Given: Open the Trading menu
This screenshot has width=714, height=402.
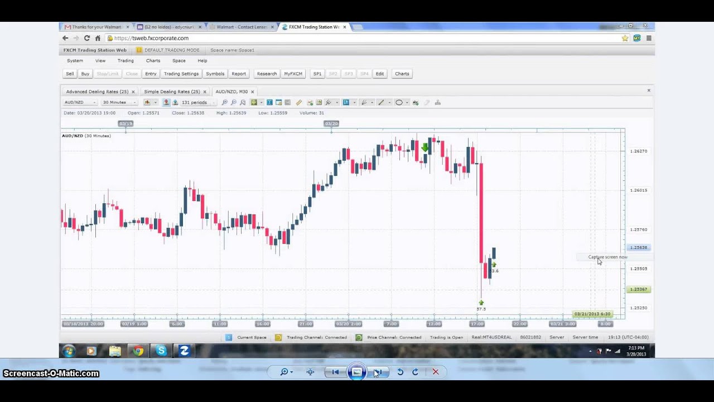Looking at the screenshot, I should [x=126, y=61].
